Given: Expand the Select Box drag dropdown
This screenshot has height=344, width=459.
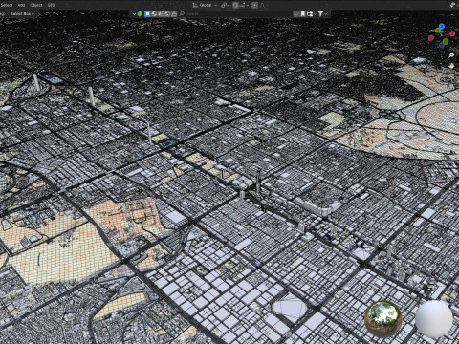Looking at the screenshot, I should pos(22,14).
